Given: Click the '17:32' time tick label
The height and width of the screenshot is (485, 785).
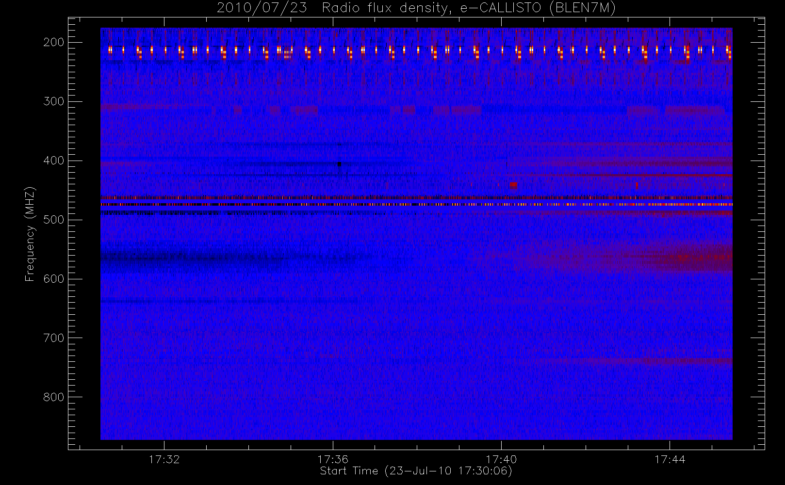Looking at the screenshot, I should [x=164, y=459].
